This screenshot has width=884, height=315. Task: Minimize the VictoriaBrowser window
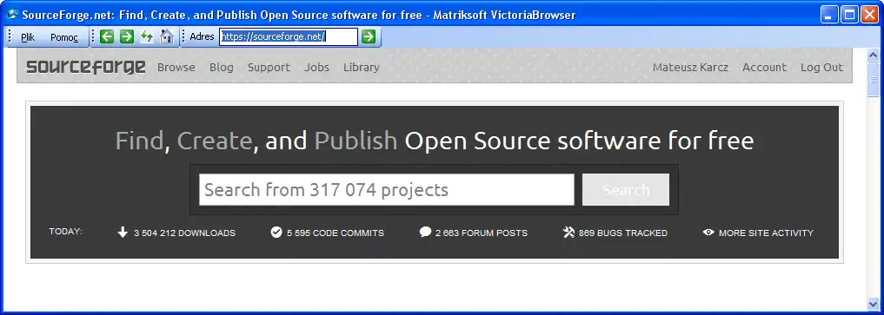(829, 14)
